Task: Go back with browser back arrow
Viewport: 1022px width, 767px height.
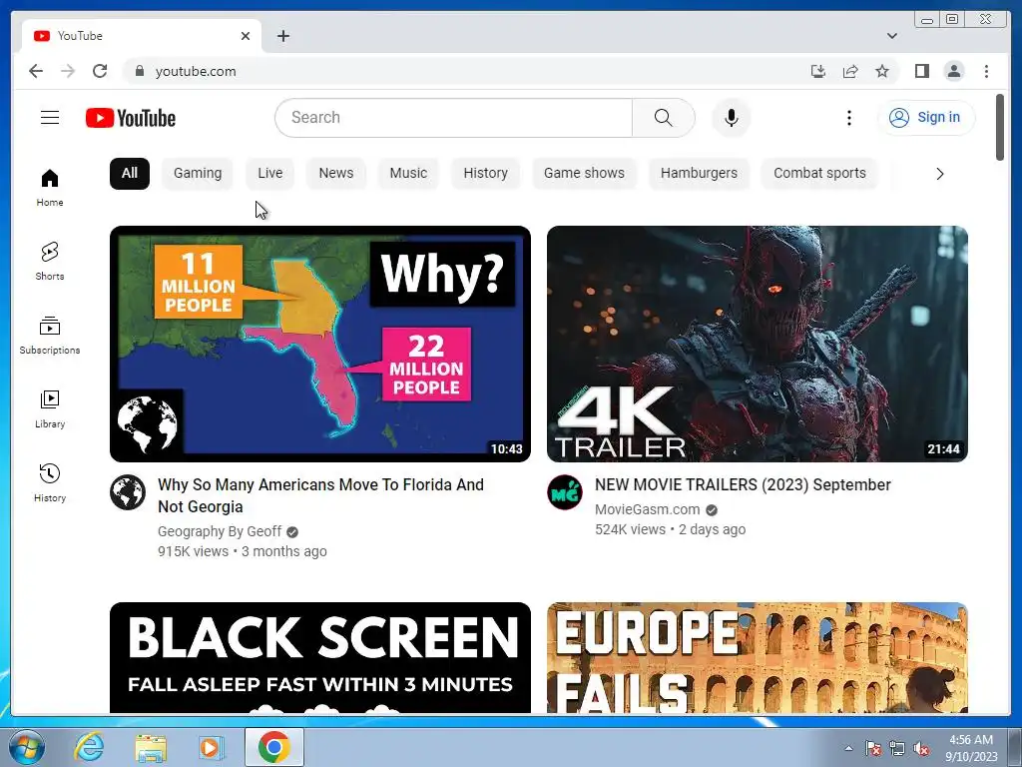Action: (x=36, y=71)
